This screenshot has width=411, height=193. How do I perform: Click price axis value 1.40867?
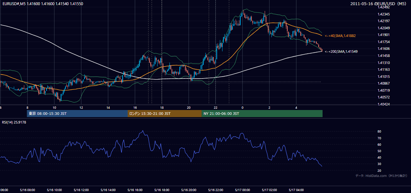(384, 83)
